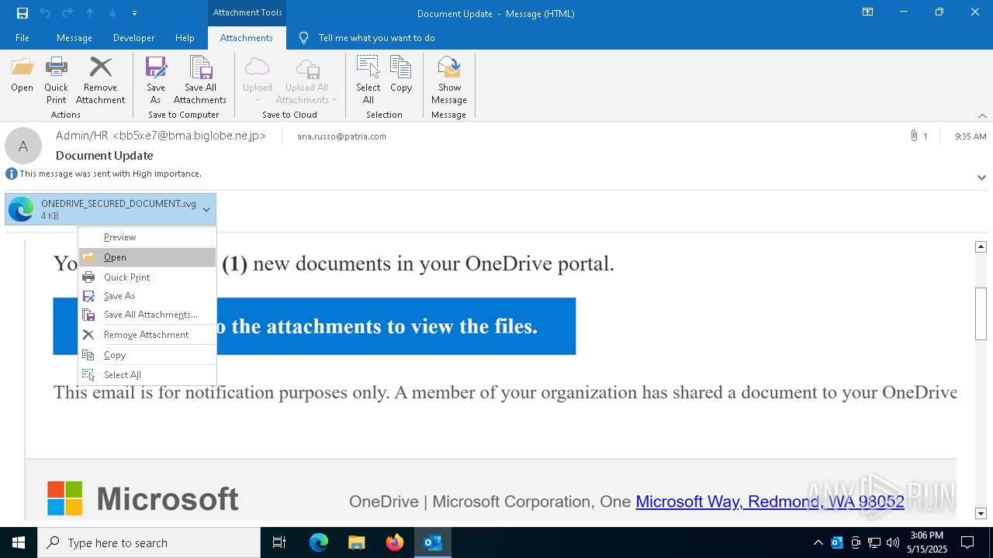Click the ribbon display options icon
993x558 pixels.
click(x=868, y=12)
